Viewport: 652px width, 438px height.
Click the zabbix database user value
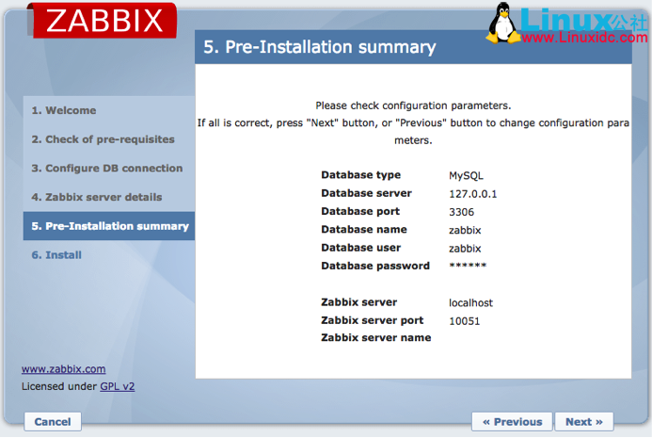(465, 249)
